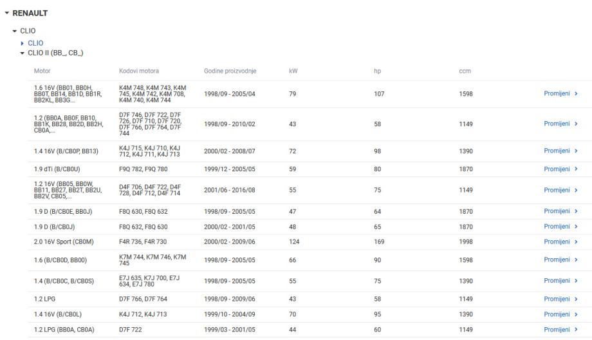Image resolution: width=592 pixels, height=340 pixels.
Task: Click engine code 'K4J 712, K4J 713'
Action: pyautogui.click(x=143, y=314)
